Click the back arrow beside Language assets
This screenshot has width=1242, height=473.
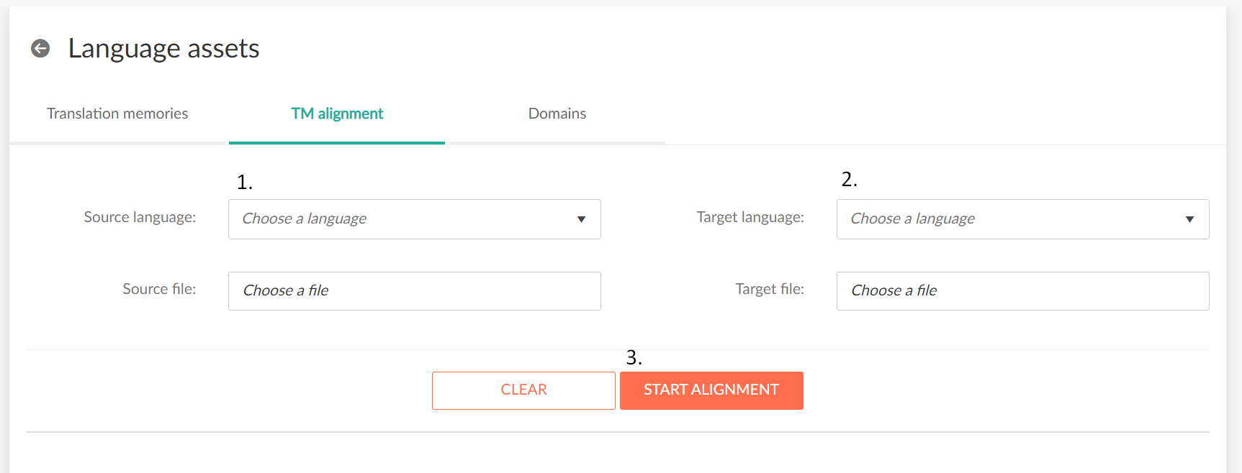tap(41, 48)
